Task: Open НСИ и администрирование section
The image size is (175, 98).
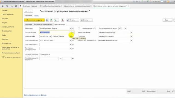Action: (x=11, y=57)
